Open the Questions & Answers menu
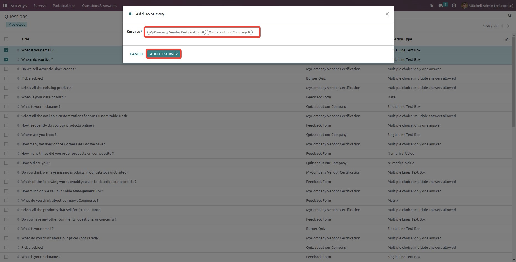 [x=99, y=6]
